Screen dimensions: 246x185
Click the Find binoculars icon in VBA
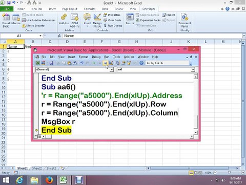click(x=75, y=63)
